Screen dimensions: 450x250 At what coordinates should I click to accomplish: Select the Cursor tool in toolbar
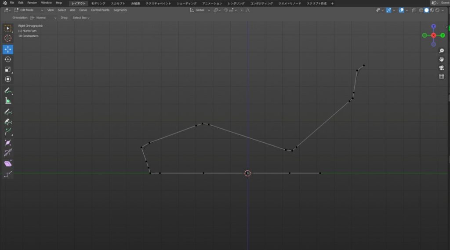[8, 39]
